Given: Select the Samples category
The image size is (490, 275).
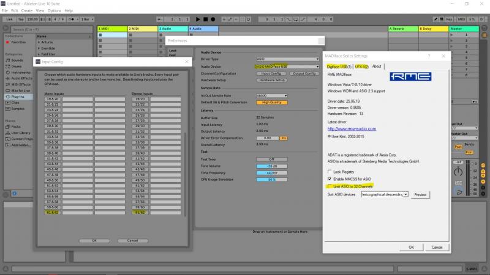Looking at the screenshot, I should point(18,109).
